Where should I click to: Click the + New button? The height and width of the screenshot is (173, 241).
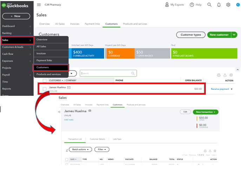click(16, 16)
